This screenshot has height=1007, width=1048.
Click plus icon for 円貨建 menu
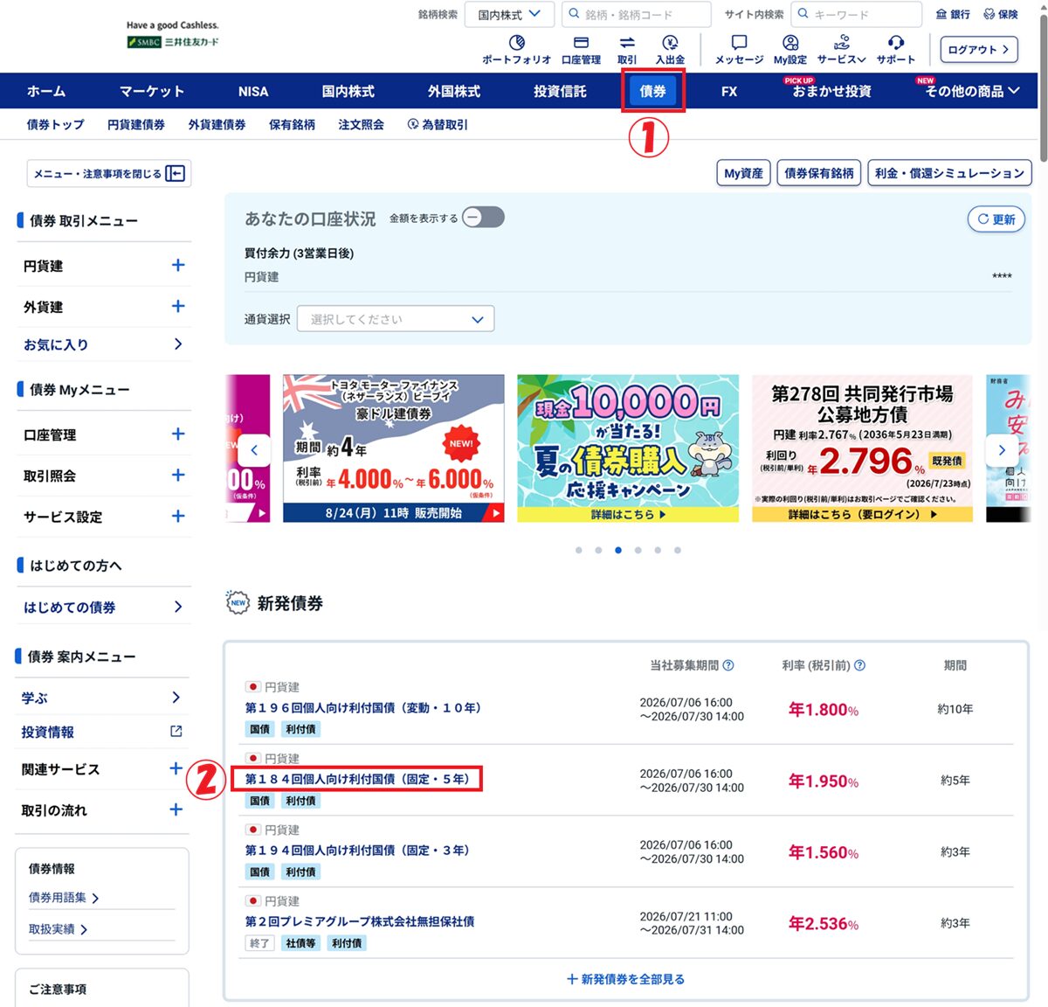coord(178,265)
